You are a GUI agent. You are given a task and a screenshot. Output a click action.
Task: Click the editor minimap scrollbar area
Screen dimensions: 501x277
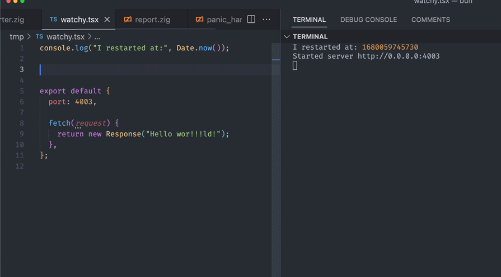[275, 140]
